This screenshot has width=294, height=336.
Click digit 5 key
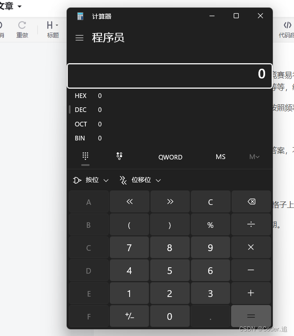click(170, 270)
